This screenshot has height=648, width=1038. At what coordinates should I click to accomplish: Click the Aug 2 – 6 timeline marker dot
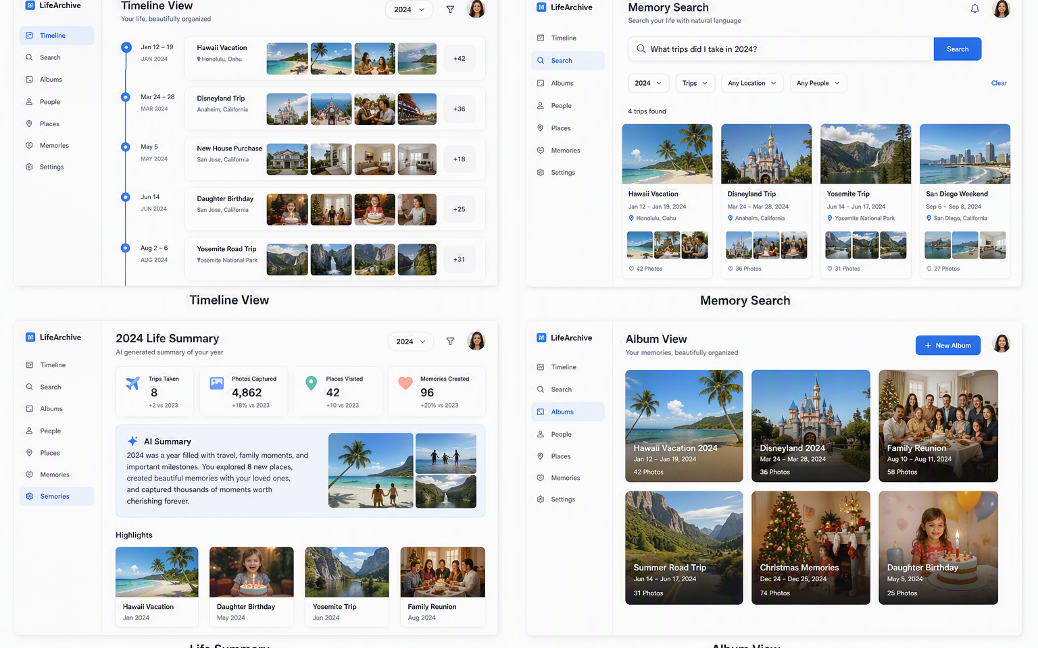point(125,248)
